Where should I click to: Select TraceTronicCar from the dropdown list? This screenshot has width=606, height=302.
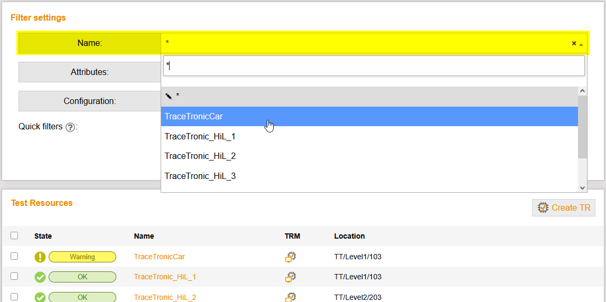pyautogui.click(x=193, y=117)
